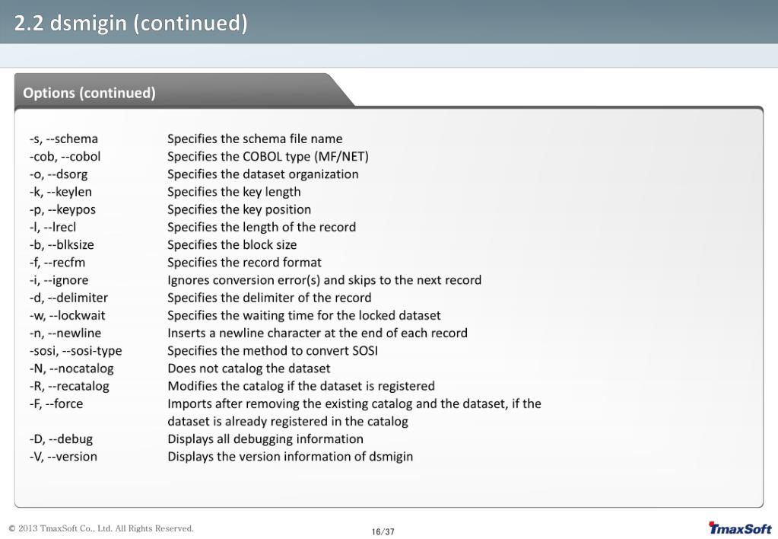This screenshot has width=778, height=539.
Task: Select the -w, --lockwait option
Action: coord(68,315)
